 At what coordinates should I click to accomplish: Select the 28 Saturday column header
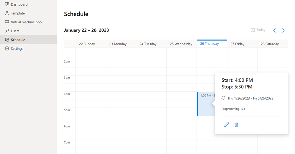click(272, 44)
